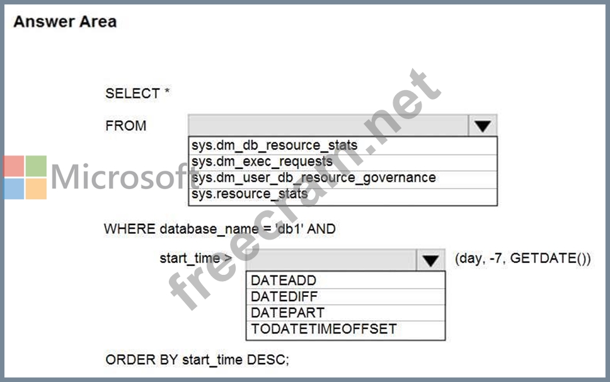This screenshot has height=382, width=610.
Task: Click the FROM dropdown arrow button
Action: click(483, 125)
